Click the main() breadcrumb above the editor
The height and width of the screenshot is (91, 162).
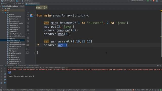point(42,7)
